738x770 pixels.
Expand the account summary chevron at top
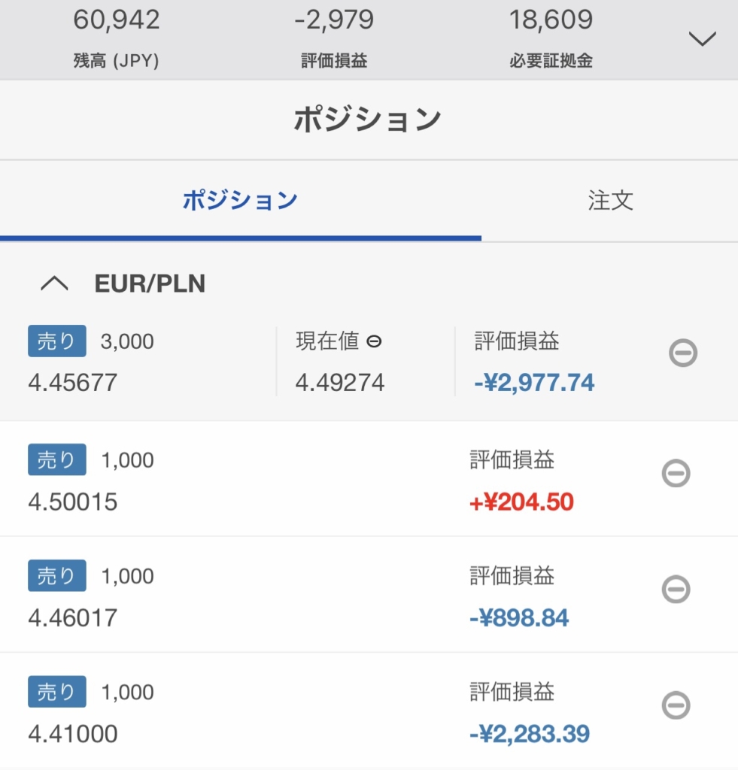pyautogui.click(x=702, y=38)
